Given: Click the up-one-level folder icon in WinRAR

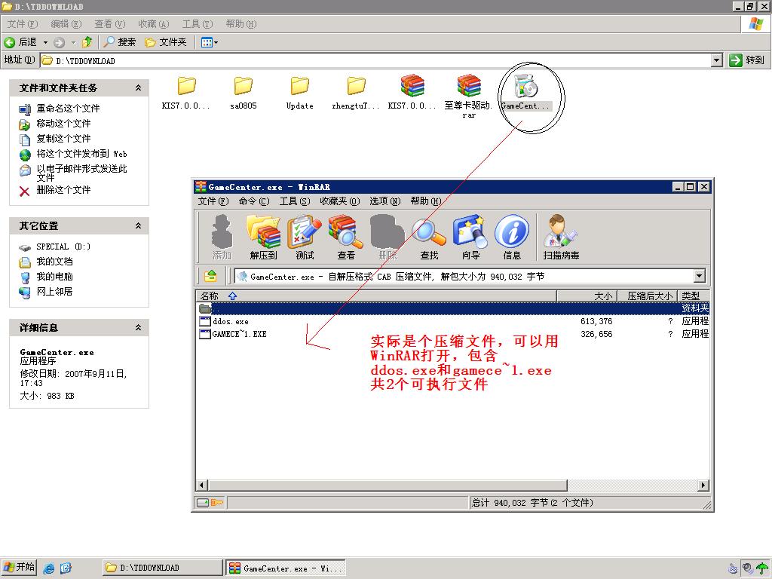Looking at the screenshot, I should (x=211, y=276).
